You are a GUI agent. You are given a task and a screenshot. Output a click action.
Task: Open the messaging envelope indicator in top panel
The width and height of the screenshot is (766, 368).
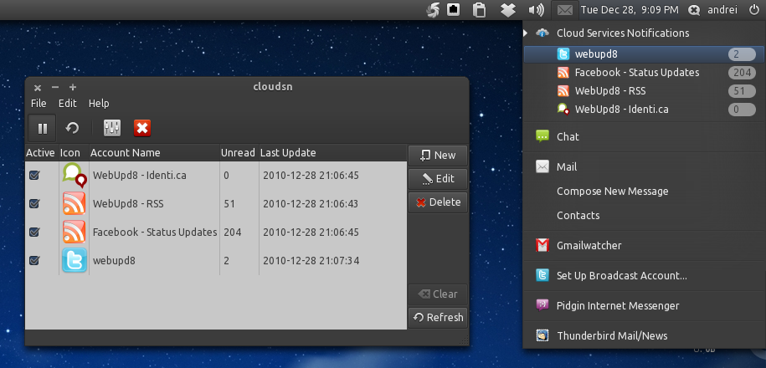[565, 10]
